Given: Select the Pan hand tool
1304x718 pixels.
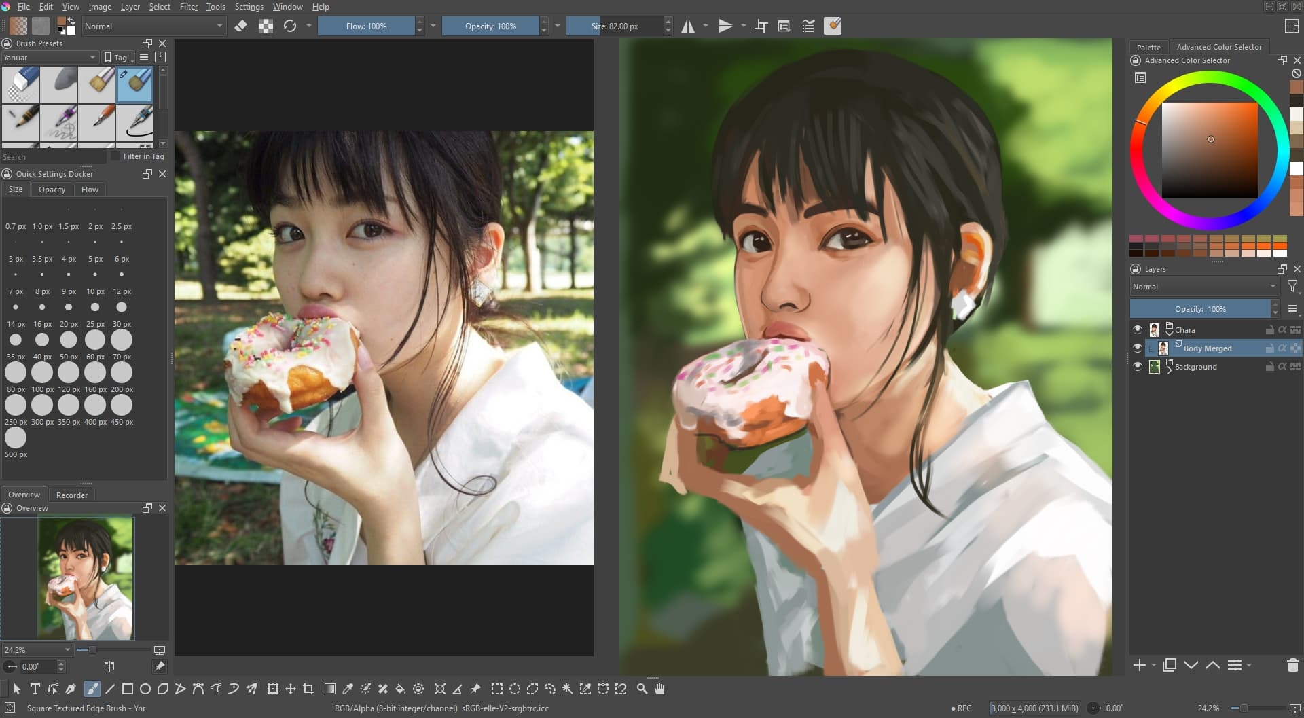Looking at the screenshot, I should (659, 689).
